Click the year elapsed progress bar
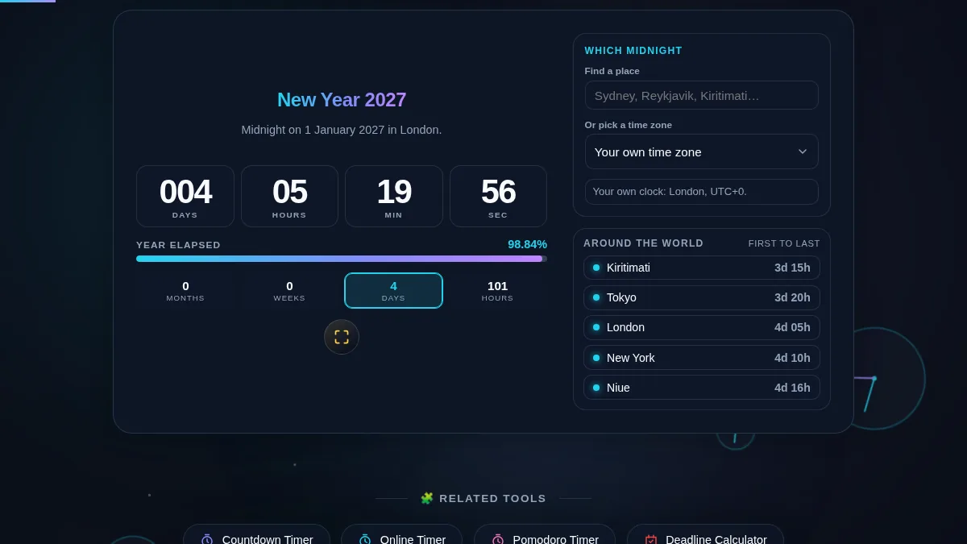 click(342, 259)
